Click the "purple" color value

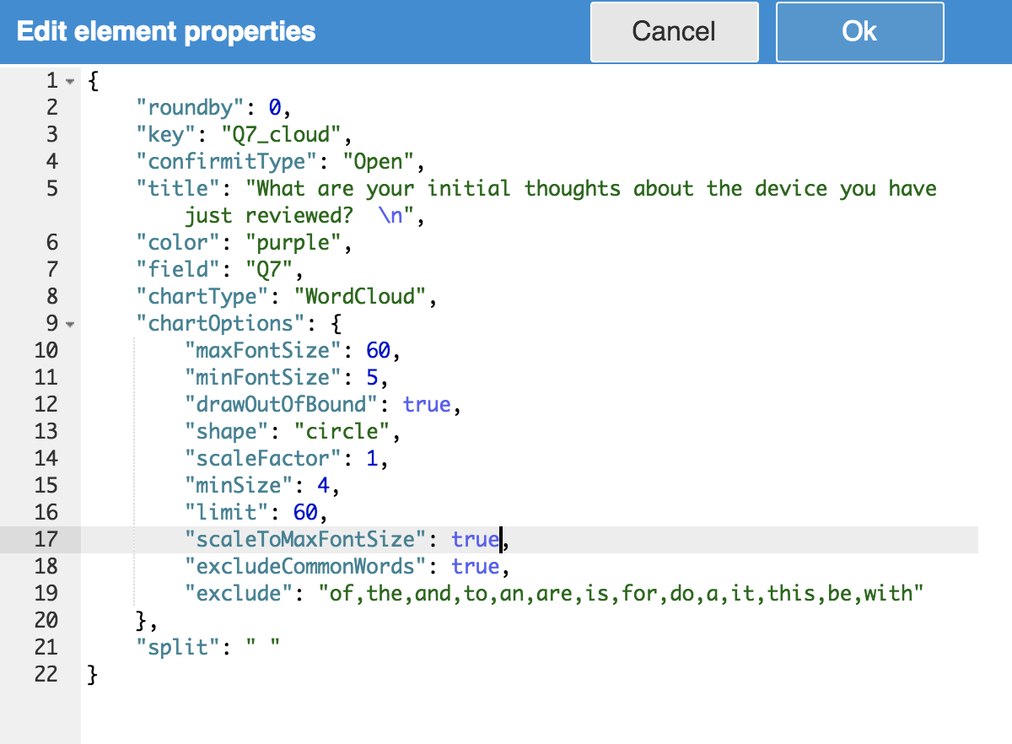(293, 243)
